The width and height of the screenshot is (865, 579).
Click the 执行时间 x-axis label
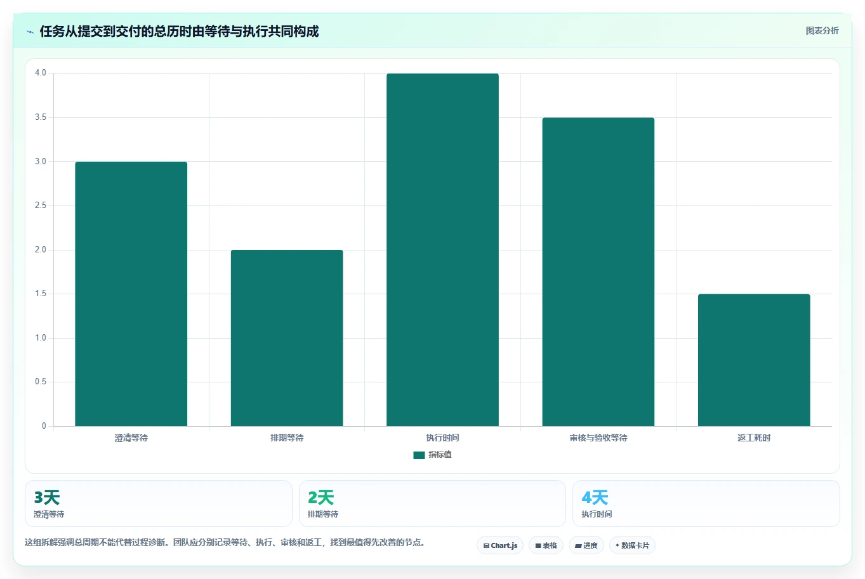point(442,438)
